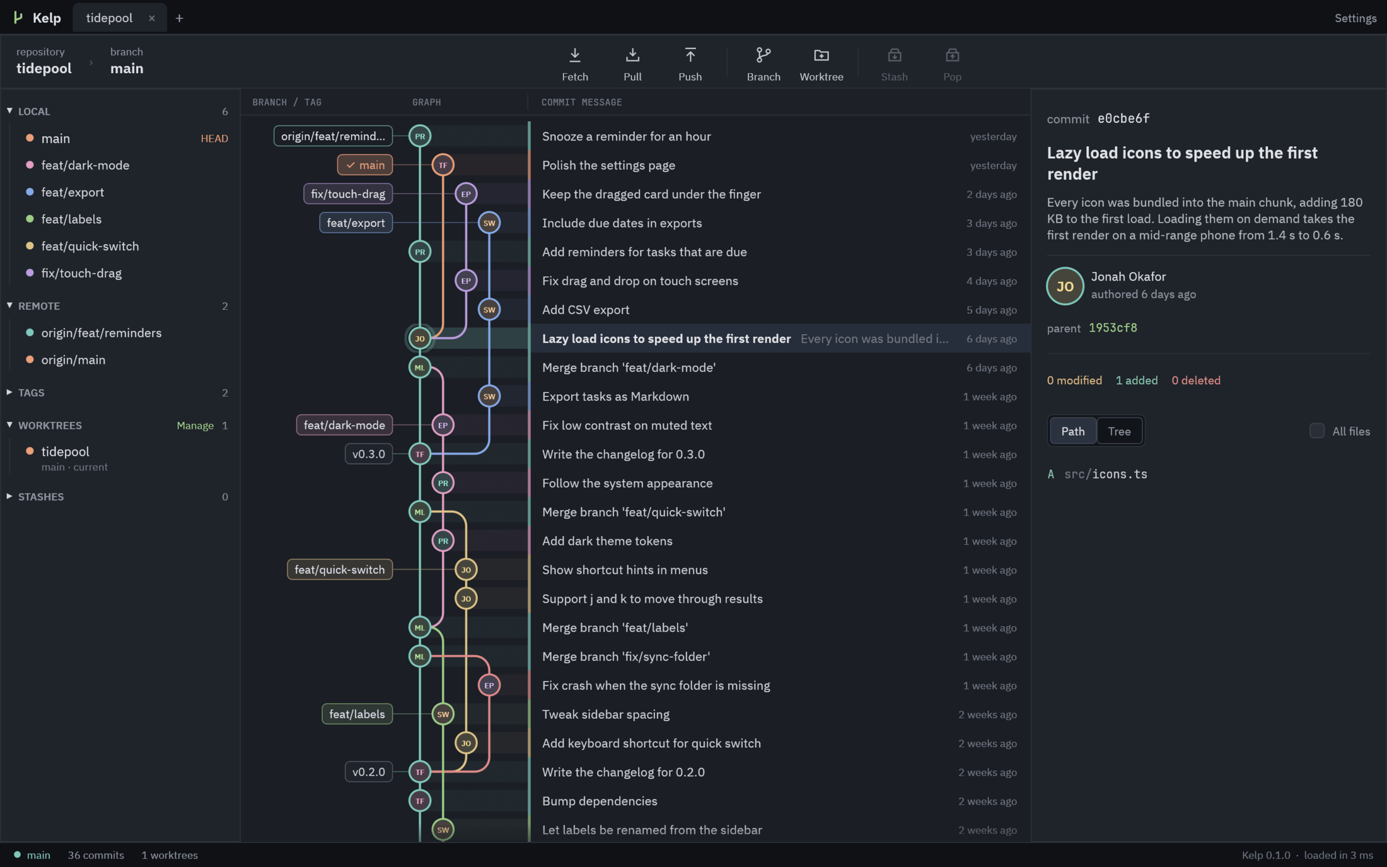The image size is (1387, 867).
Task: Click '1 worktrees' in status bar
Action: [170, 855]
